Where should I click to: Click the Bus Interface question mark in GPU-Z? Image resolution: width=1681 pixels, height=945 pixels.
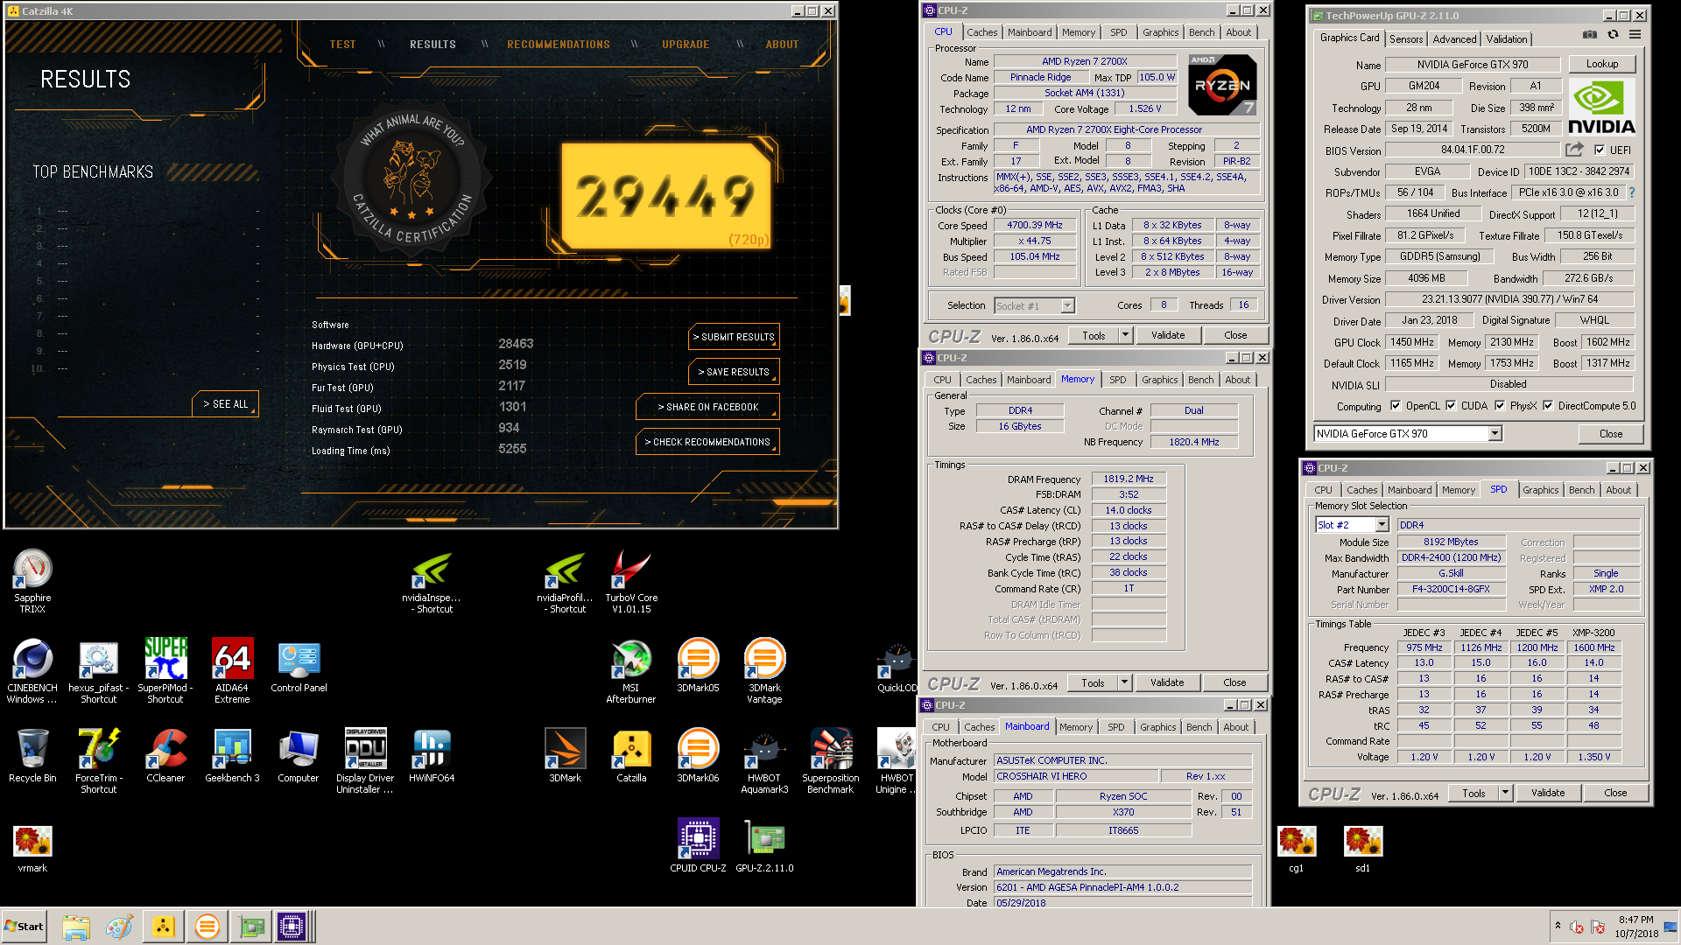click(x=1632, y=192)
